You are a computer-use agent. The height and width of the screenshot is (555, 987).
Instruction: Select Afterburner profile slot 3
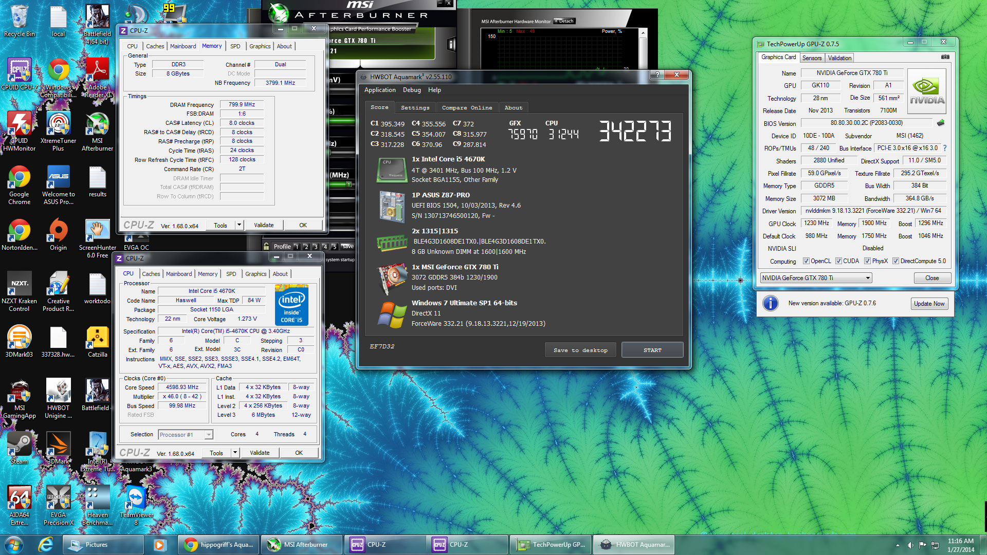click(x=315, y=247)
